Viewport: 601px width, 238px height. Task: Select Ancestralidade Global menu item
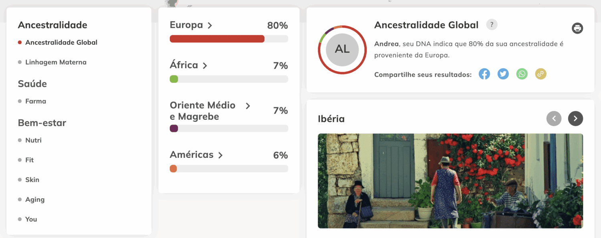[x=61, y=42]
